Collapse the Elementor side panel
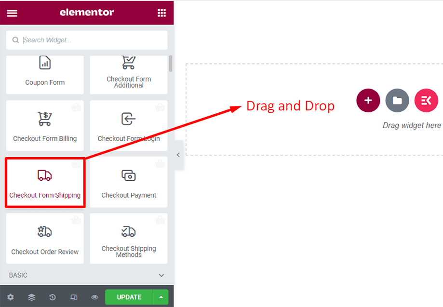Viewport: 443px width, 307px height. click(178, 155)
